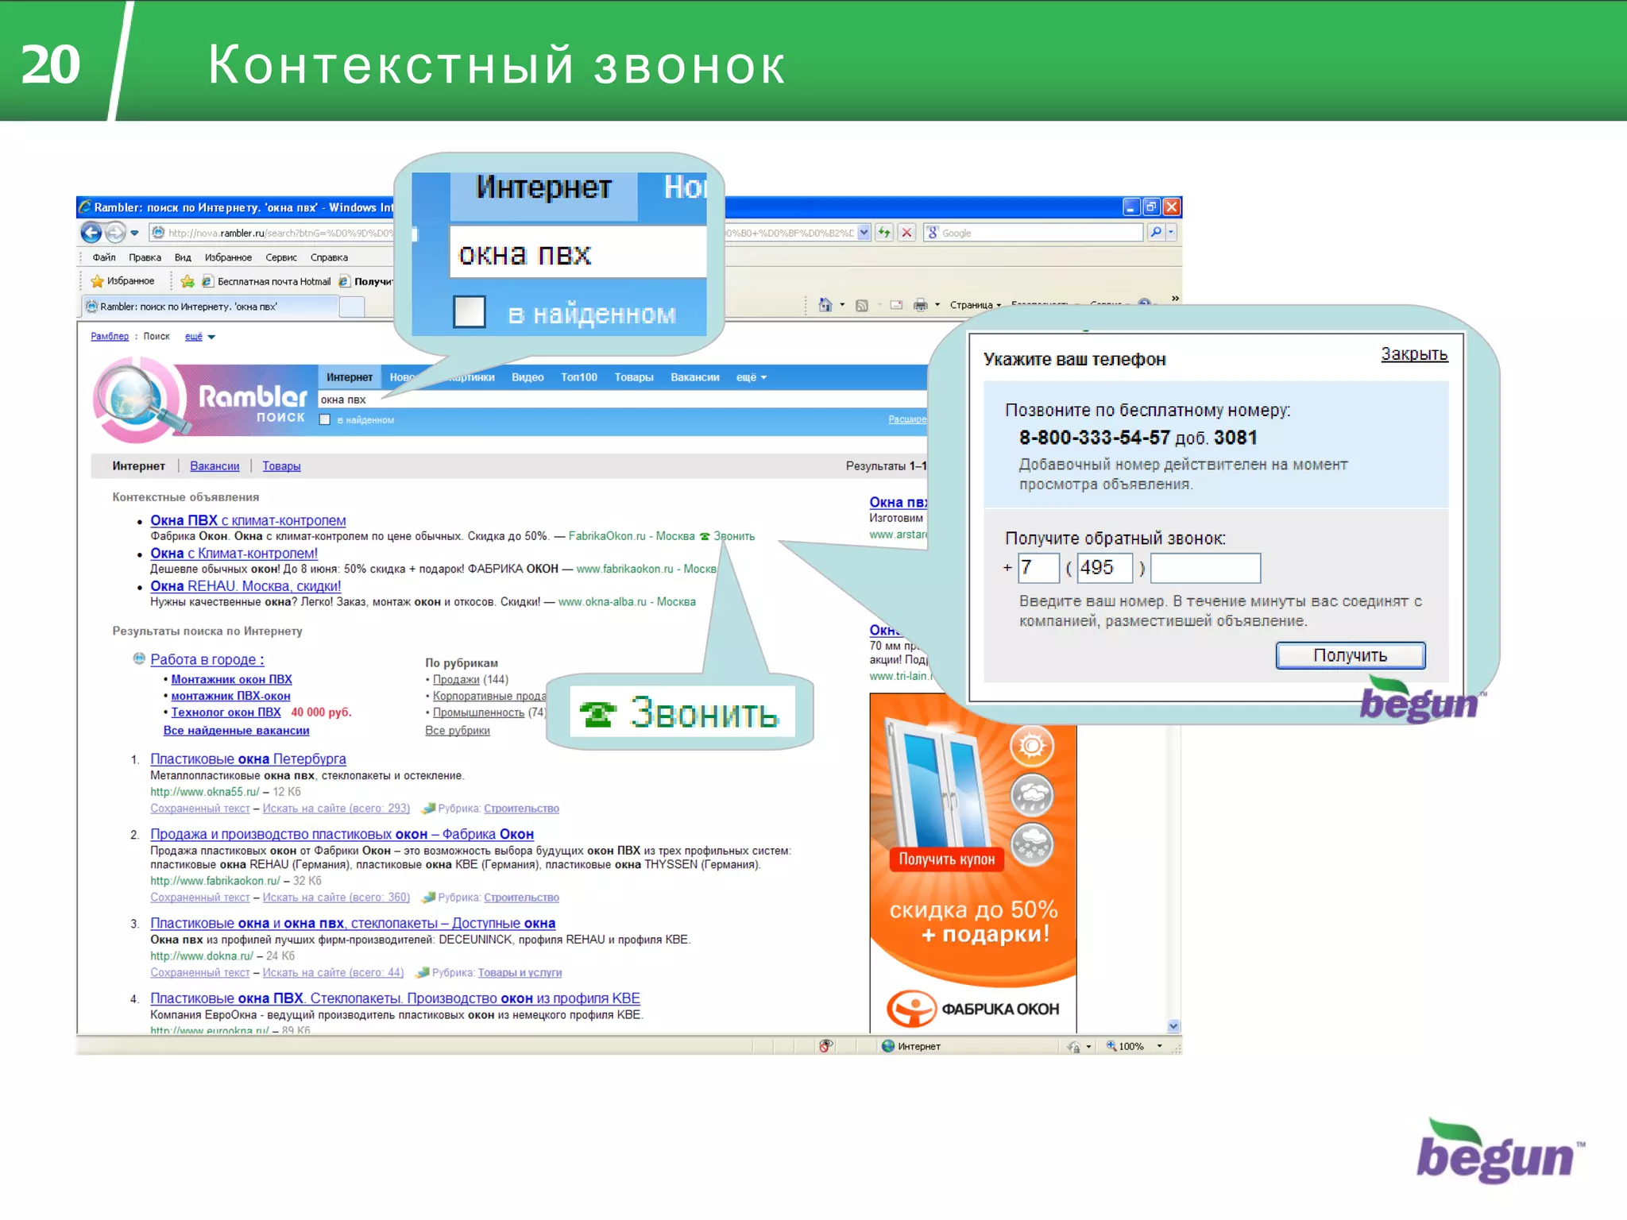Open the Правка menu
The image size is (1627, 1220).
point(145,257)
